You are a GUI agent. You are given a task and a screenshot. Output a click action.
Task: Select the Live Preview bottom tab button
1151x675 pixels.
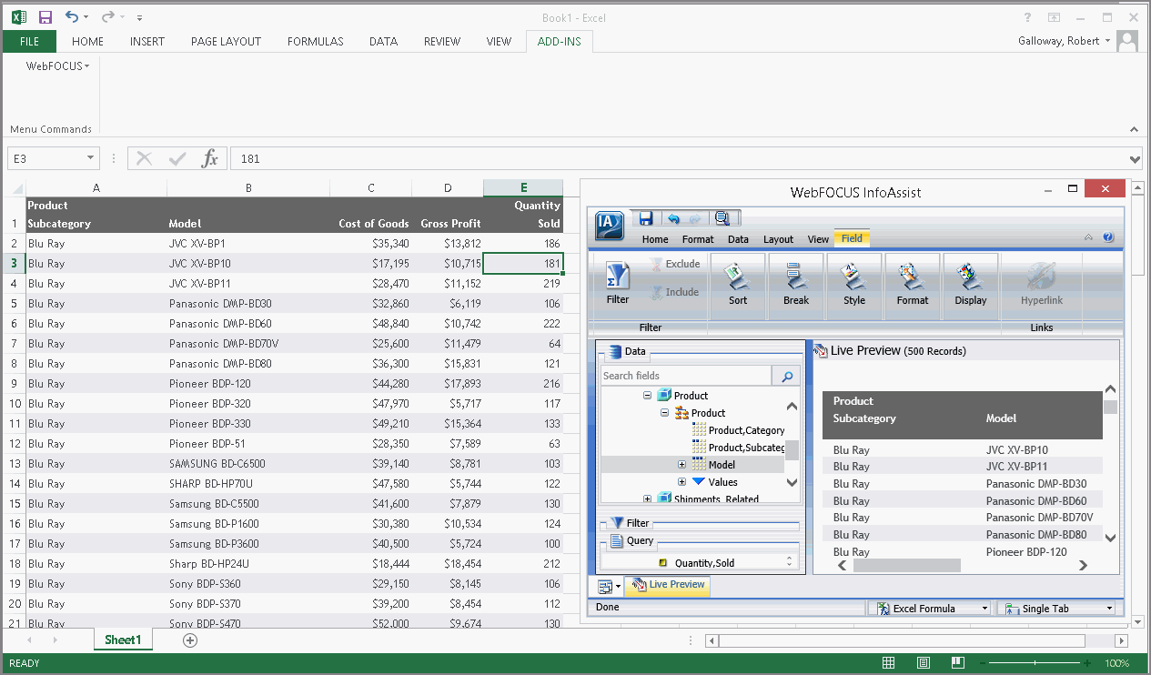(x=668, y=585)
